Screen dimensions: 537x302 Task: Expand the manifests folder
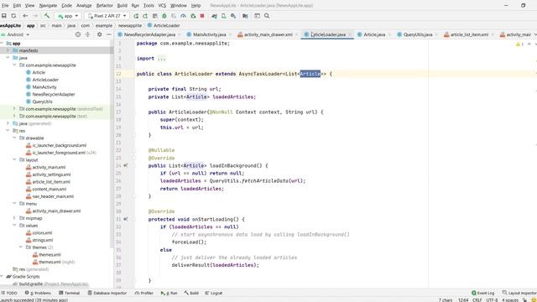(x=8, y=50)
